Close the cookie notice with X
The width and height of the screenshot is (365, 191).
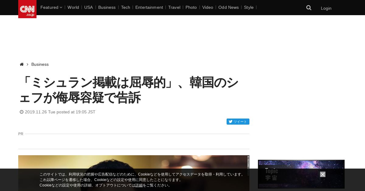pos(323,174)
